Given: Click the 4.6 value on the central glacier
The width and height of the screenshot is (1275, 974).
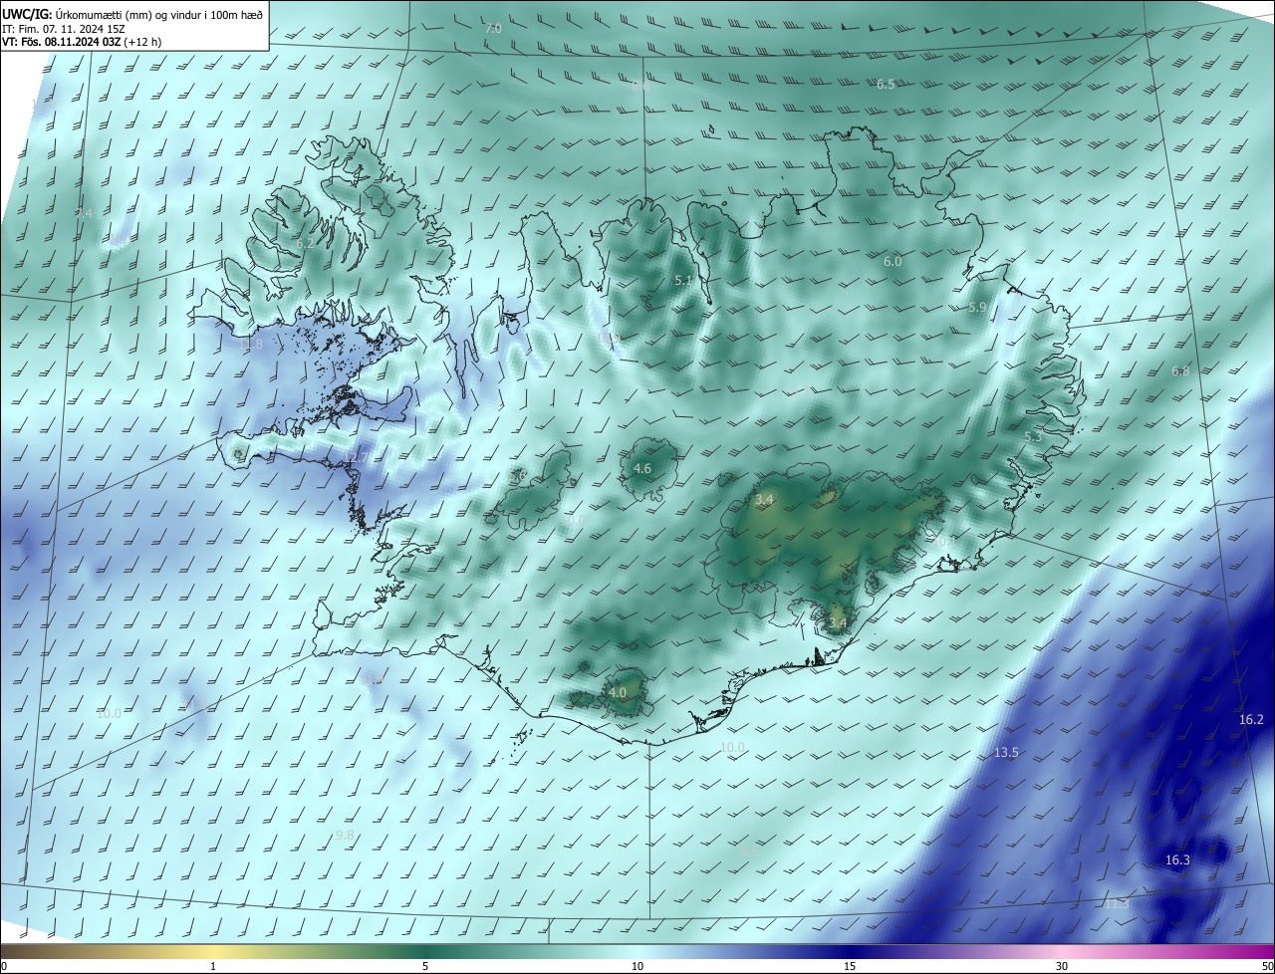Looking at the screenshot, I should pyautogui.click(x=642, y=469).
